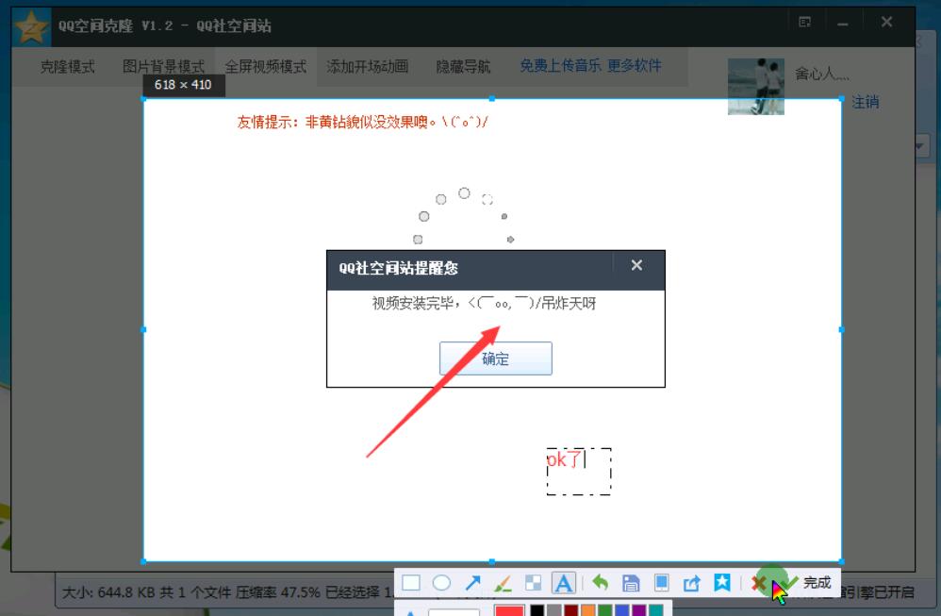Pick the dark red color swatch

coord(570,610)
